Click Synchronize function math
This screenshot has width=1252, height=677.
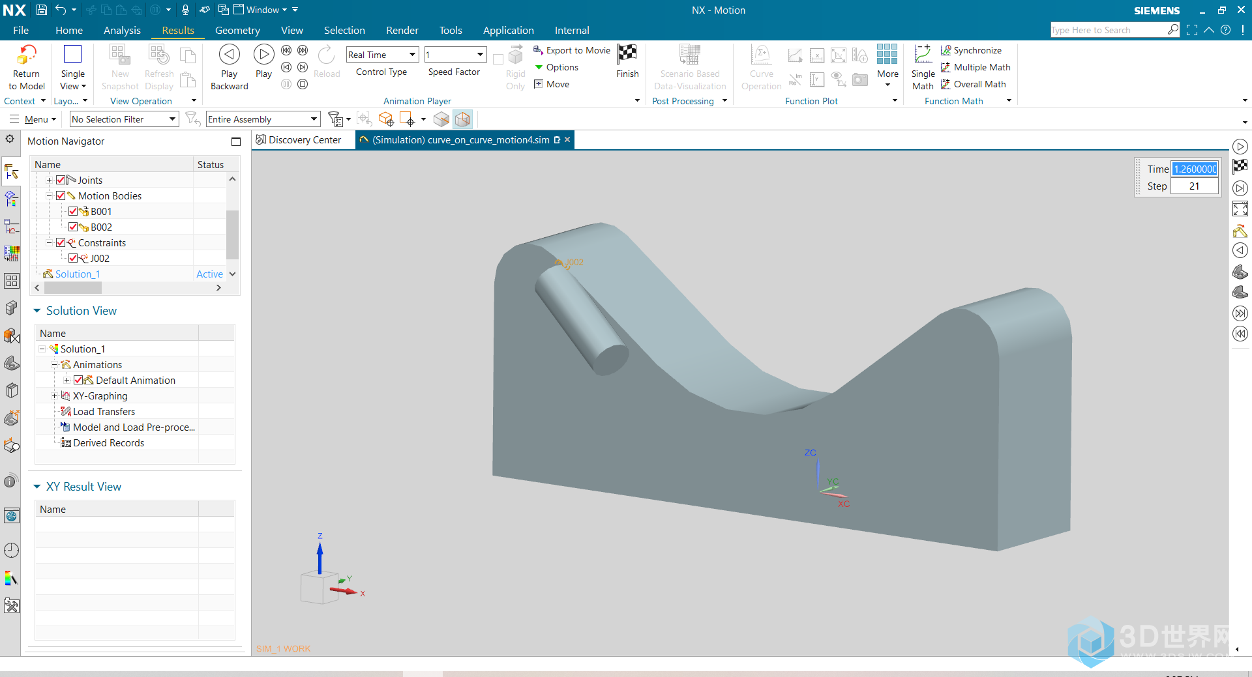click(x=971, y=50)
